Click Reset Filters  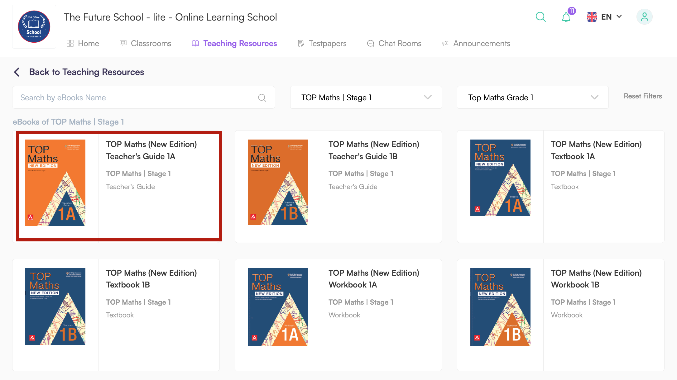pos(643,96)
